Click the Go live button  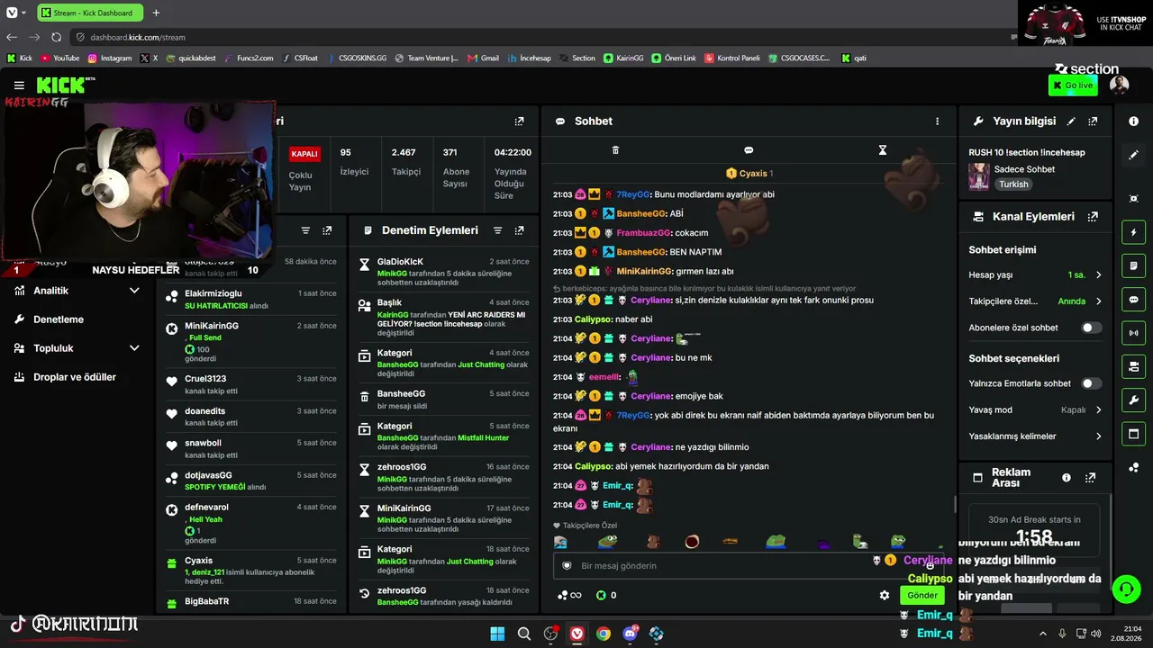[x=1072, y=85]
